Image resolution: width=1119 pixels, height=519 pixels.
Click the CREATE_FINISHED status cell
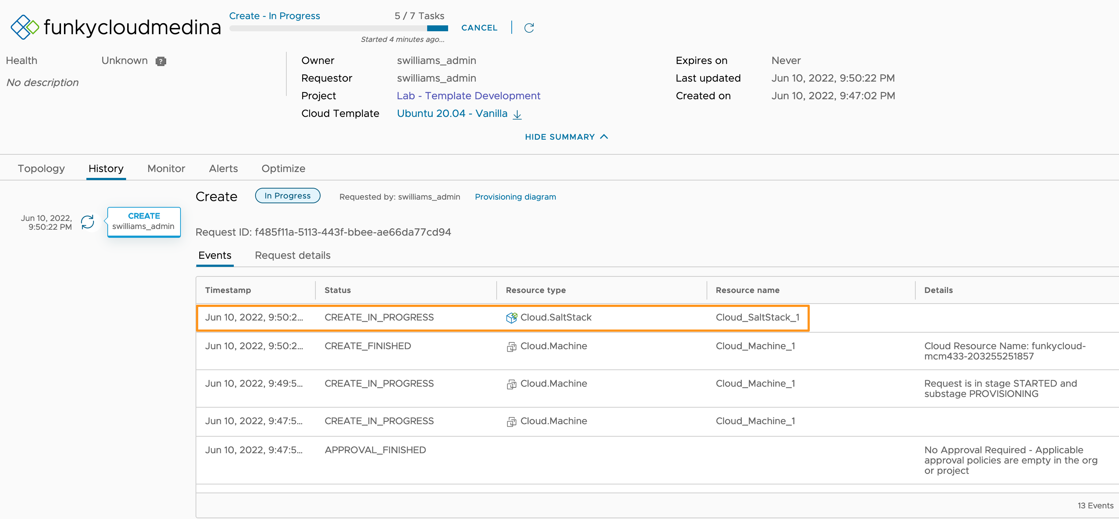coord(368,346)
